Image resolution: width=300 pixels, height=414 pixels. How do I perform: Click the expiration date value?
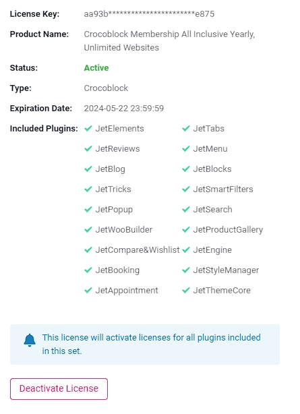point(124,109)
